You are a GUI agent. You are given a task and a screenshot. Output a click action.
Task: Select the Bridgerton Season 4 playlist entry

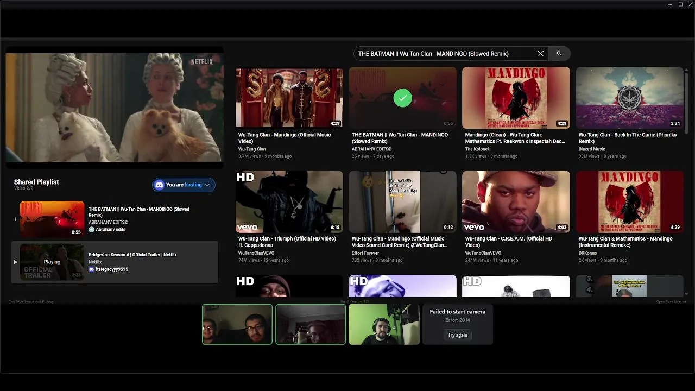tap(115, 262)
